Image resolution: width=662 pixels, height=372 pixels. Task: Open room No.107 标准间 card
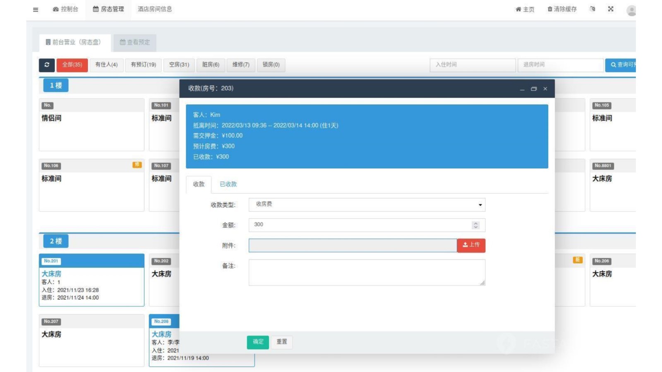pyautogui.click(x=164, y=185)
